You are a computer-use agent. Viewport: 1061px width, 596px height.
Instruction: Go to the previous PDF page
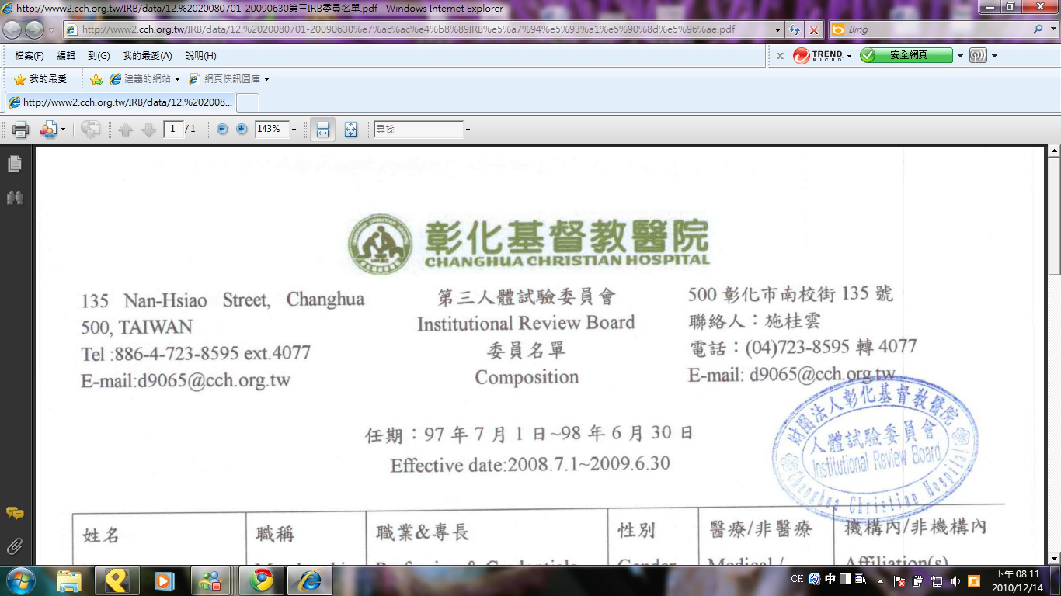[126, 130]
